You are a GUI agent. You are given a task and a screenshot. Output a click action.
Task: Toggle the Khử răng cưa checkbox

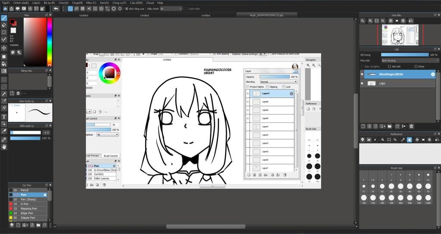[x=127, y=9]
